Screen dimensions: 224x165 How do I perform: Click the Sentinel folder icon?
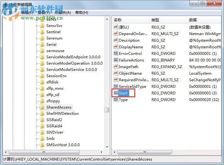(42, 32)
